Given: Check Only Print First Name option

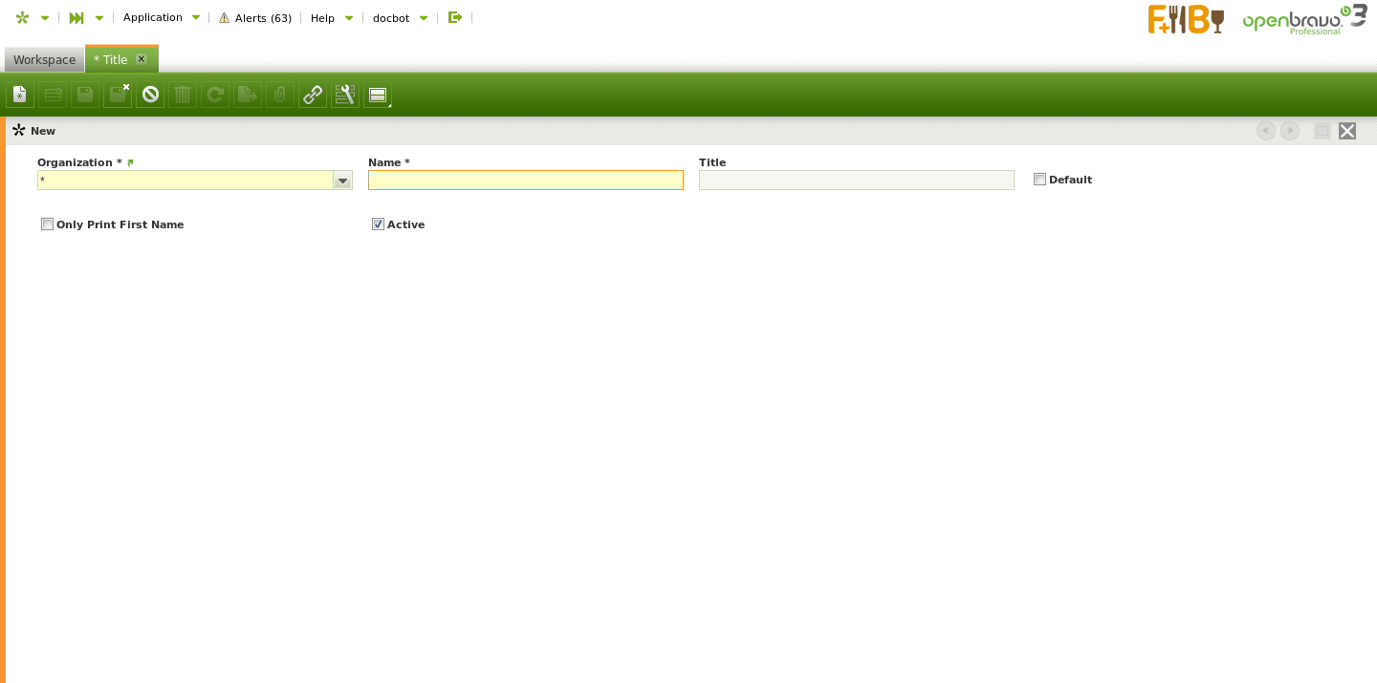Looking at the screenshot, I should point(47,224).
